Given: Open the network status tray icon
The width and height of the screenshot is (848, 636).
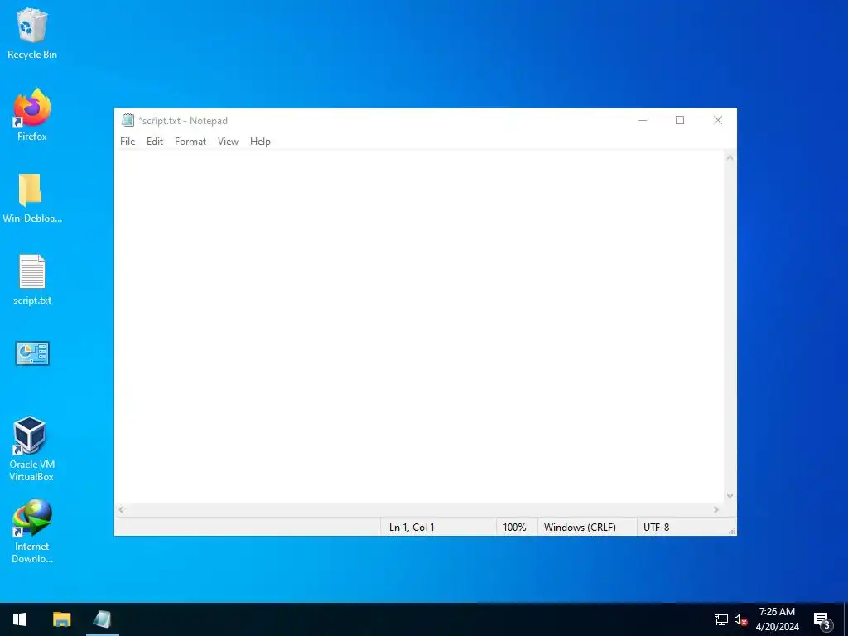Looking at the screenshot, I should coord(721,619).
